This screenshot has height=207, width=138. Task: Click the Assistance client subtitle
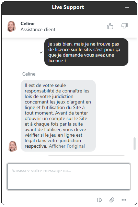point(38,29)
